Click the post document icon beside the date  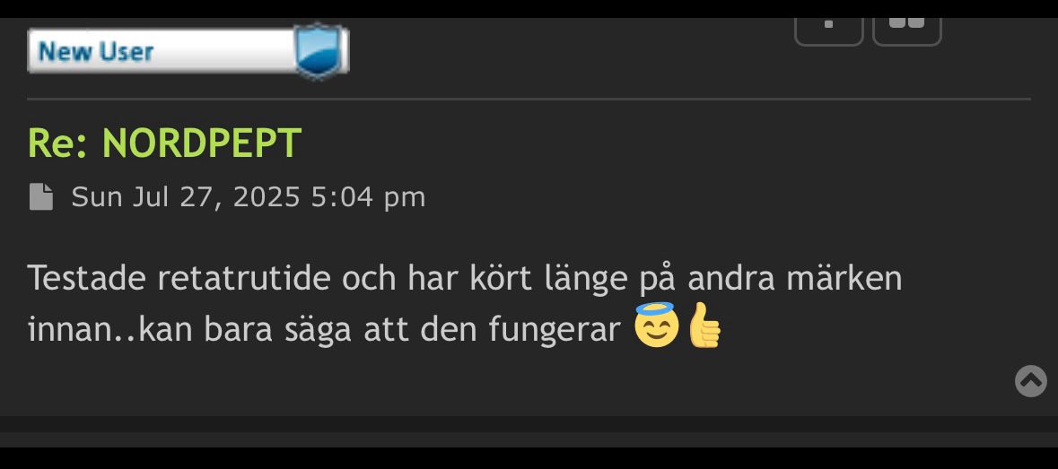(41, 196)
